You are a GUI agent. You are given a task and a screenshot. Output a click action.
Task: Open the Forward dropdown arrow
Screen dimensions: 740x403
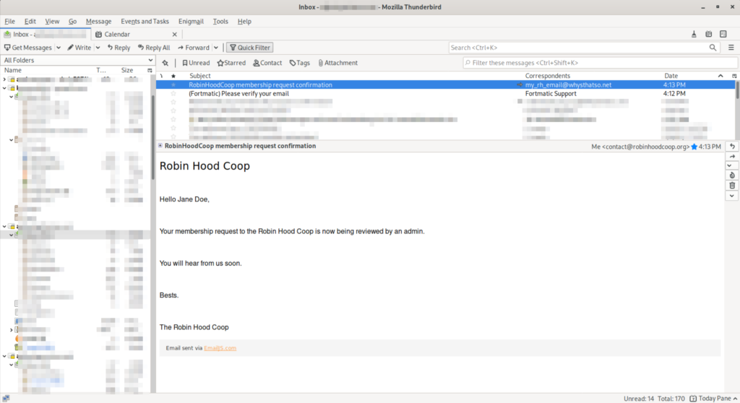pyautogui.click(x=216, y=48)
